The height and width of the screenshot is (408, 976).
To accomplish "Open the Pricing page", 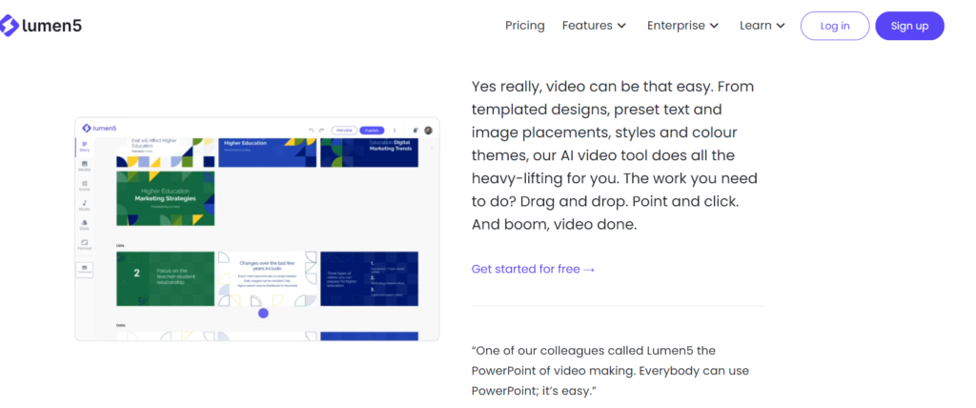I will [525, 26].
